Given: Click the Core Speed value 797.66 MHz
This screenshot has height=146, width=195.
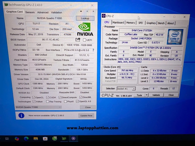Looking at the screenshot, I should click(x=127, y=71).
